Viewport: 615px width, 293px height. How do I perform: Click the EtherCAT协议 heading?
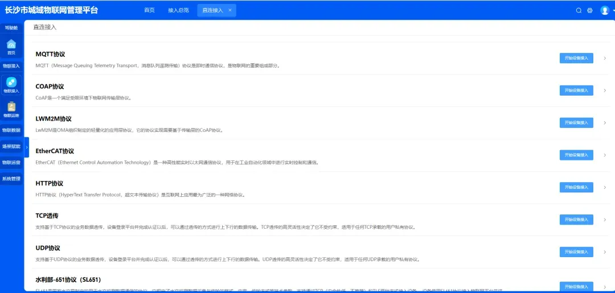[x=55, y=151]
